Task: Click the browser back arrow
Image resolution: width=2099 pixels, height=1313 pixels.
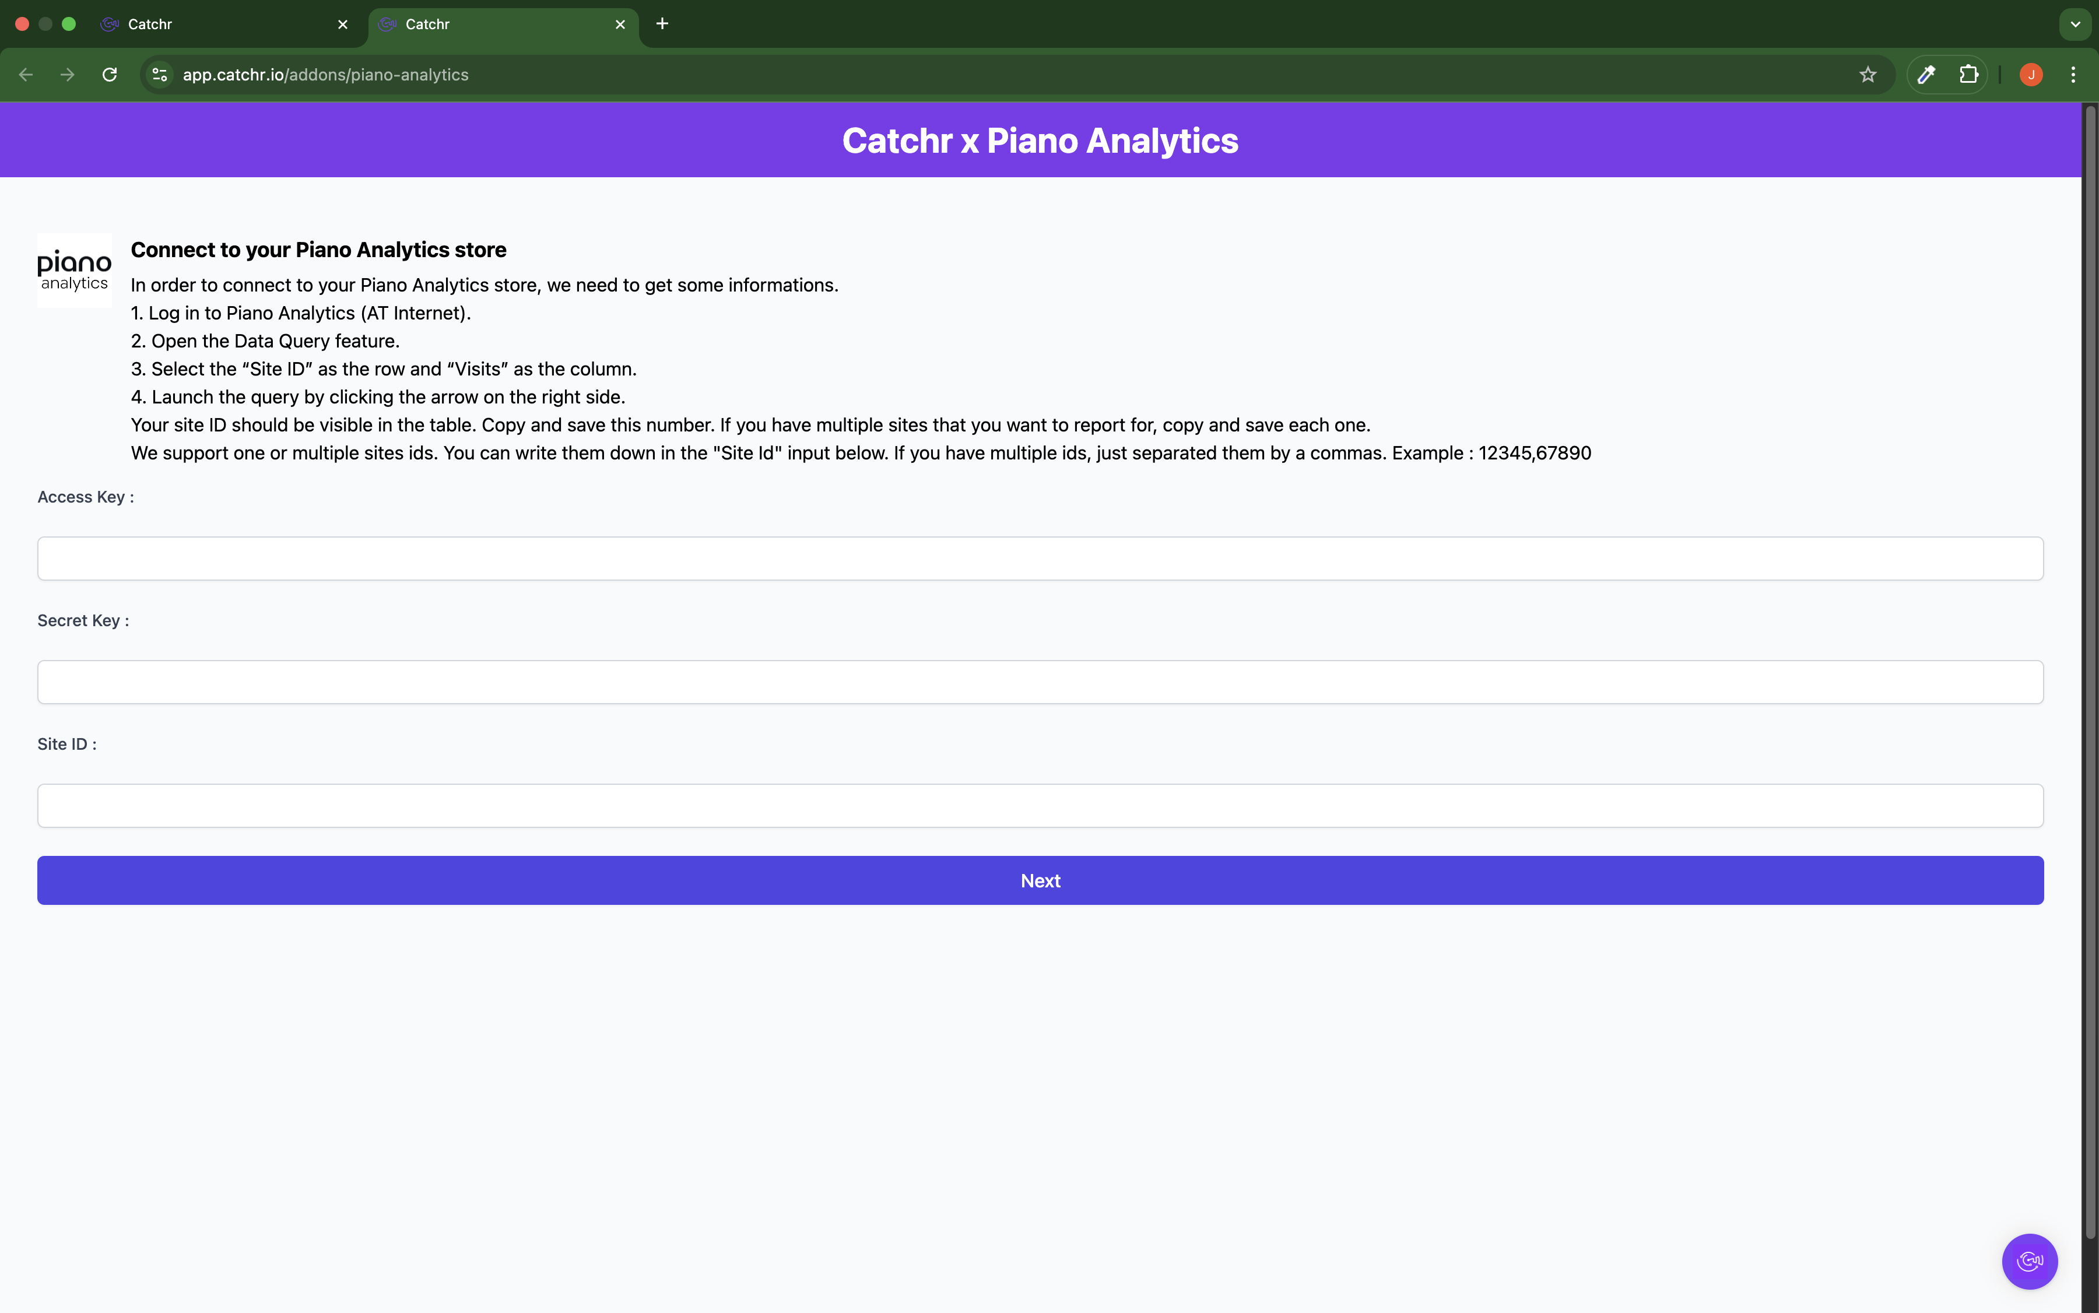Action: tap(26, 75)
